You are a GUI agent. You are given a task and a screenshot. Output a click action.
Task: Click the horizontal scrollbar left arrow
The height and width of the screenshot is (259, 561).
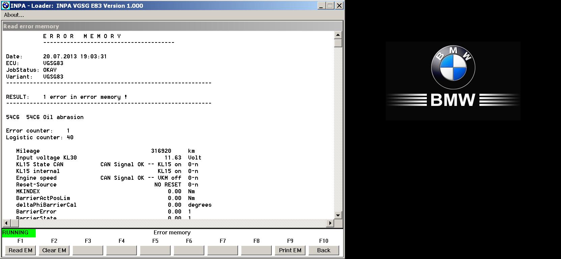click(6, 223)
